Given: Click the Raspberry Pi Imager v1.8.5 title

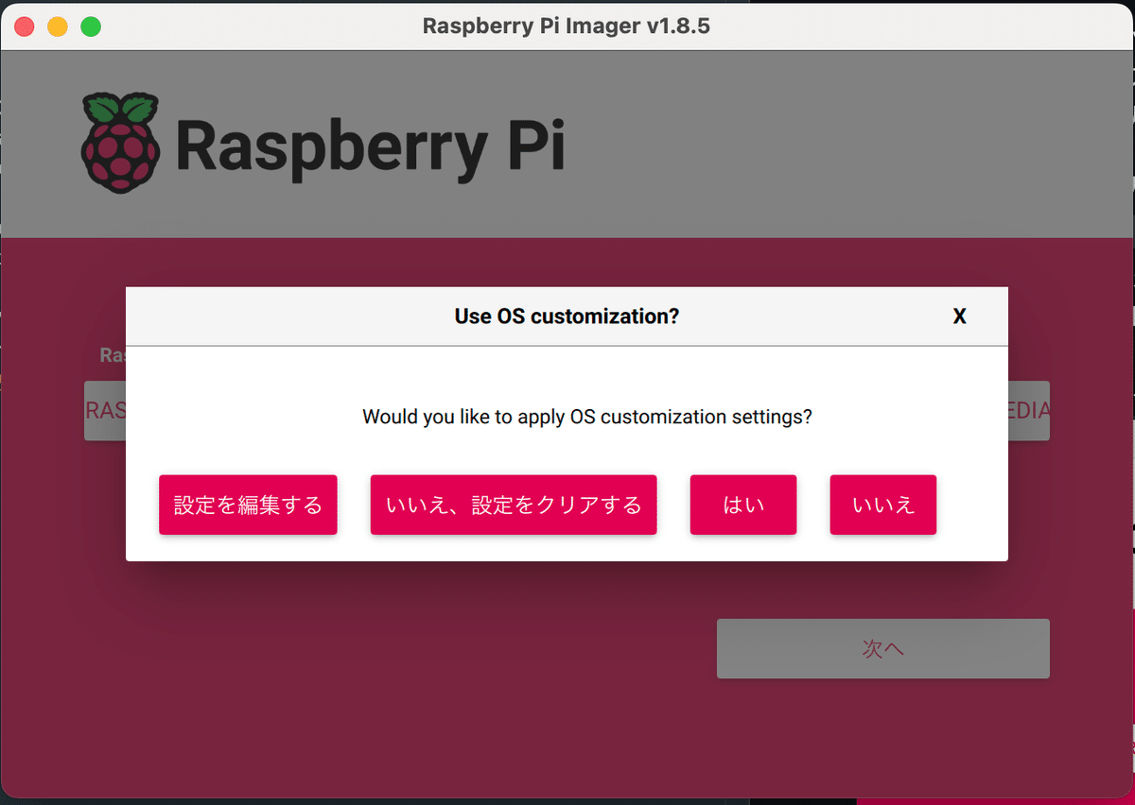Looking at the screenshot, I should (x=567, y=26).
